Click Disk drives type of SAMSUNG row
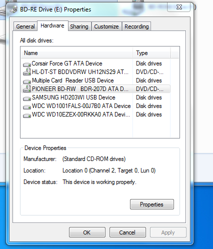Viewport: 213px width, 249px height. click(149, 97)
